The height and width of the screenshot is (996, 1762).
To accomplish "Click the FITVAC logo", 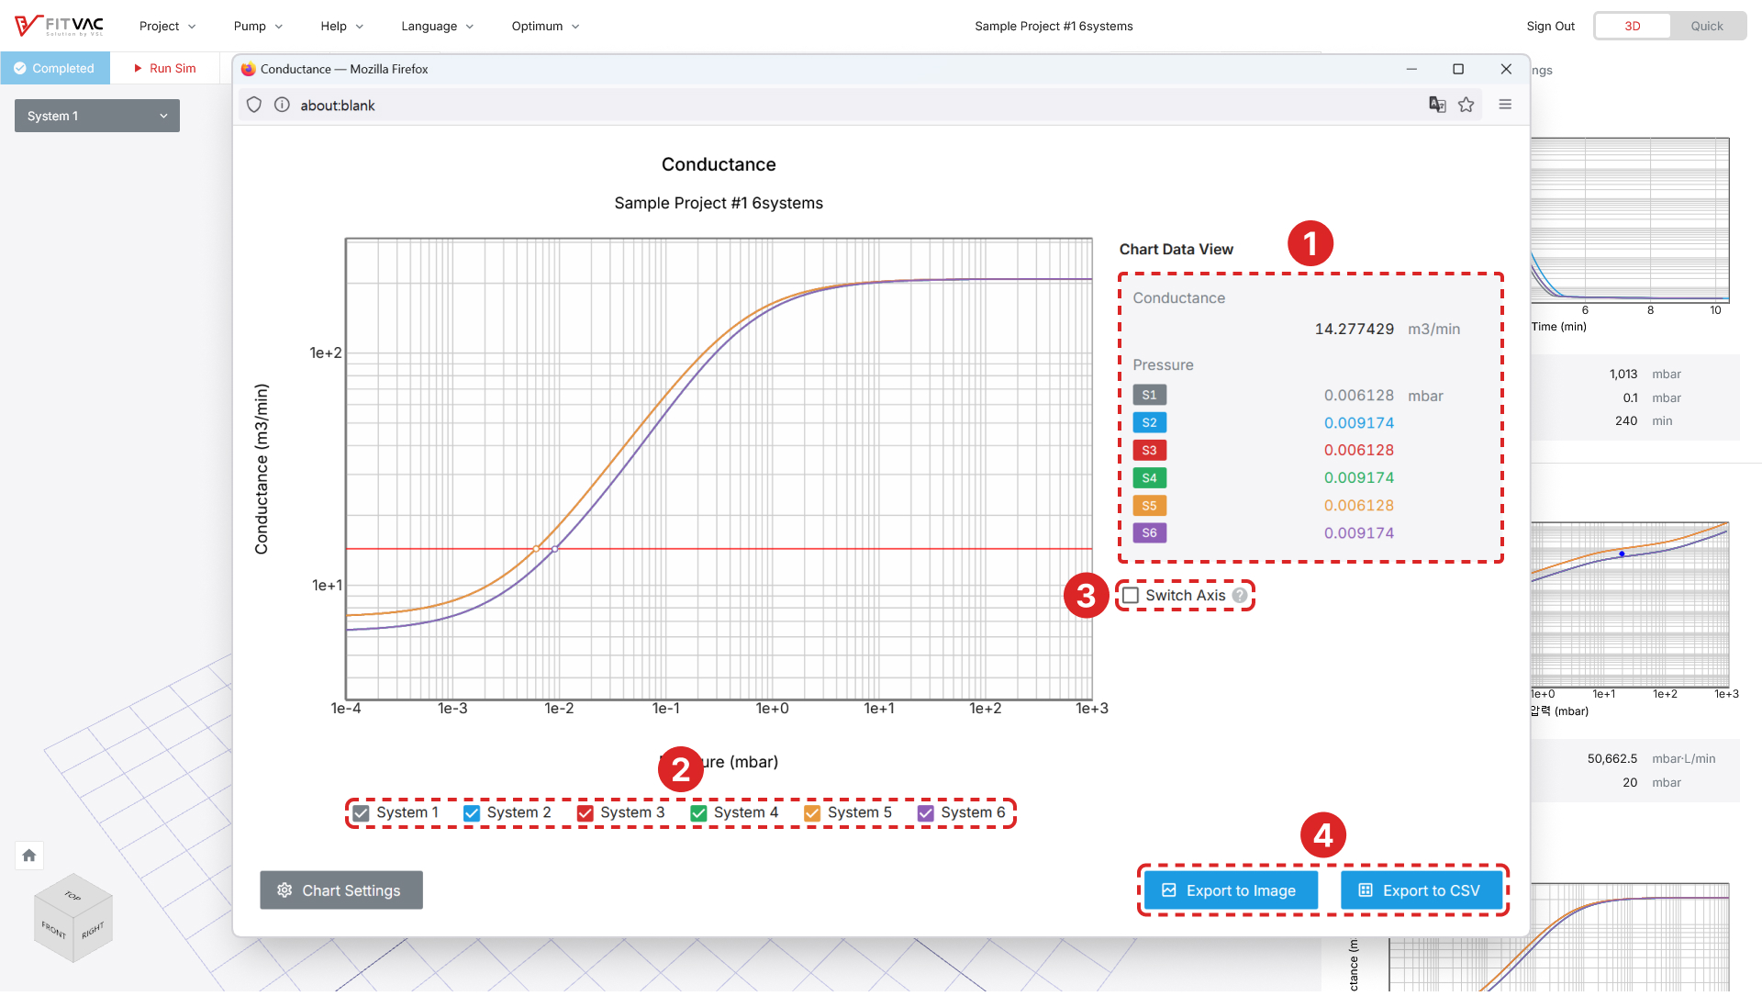I will click(60, 26).
